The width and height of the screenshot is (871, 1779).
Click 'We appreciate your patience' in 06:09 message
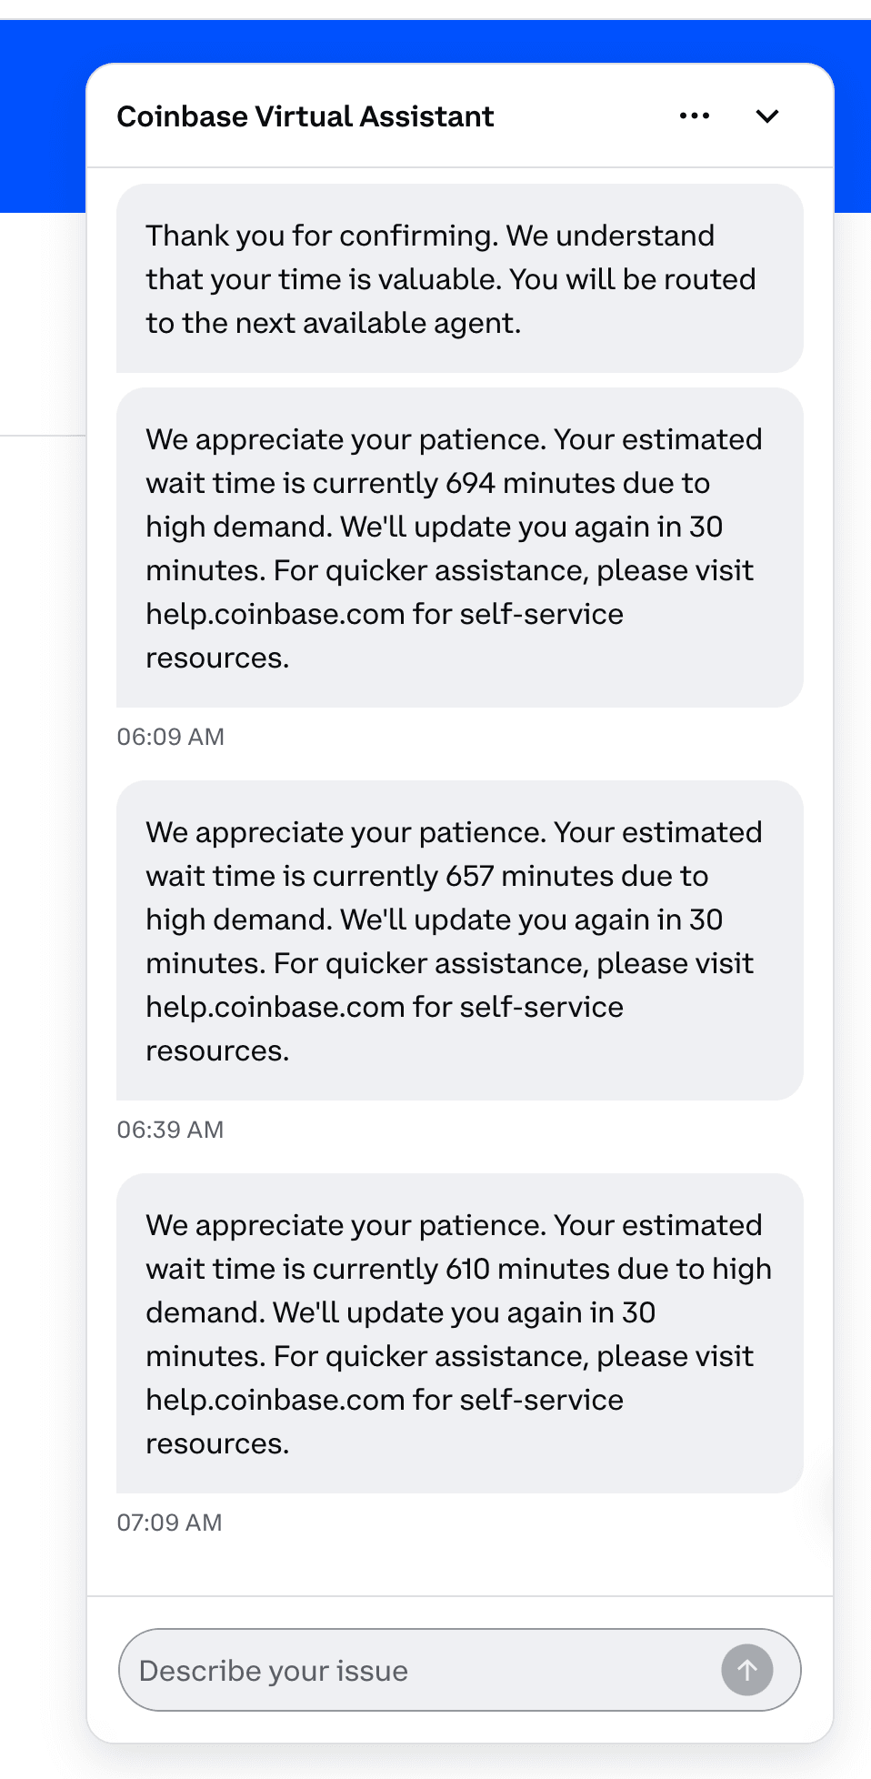[x=345, y=439]
